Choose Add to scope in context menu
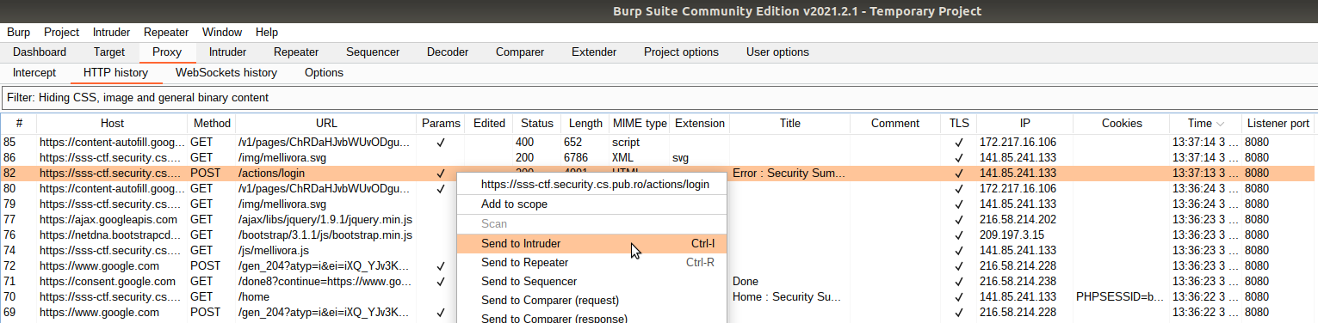 (591, 204)
